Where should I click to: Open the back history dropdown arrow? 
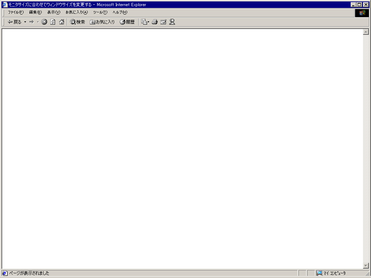click(x=25, y=22)
